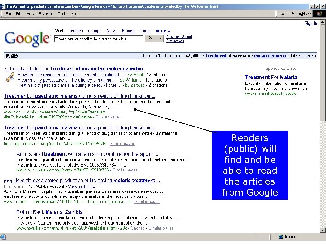This screenshot has height=245, width=326.
Task: Click the status bar page icon
Action: pyautogui.click(x=3, y=237)
